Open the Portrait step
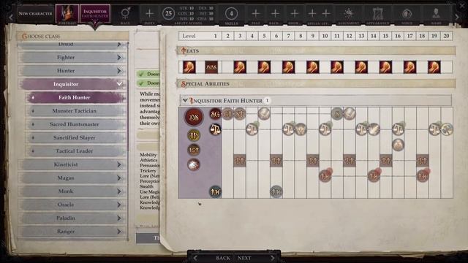 (67, 15)
